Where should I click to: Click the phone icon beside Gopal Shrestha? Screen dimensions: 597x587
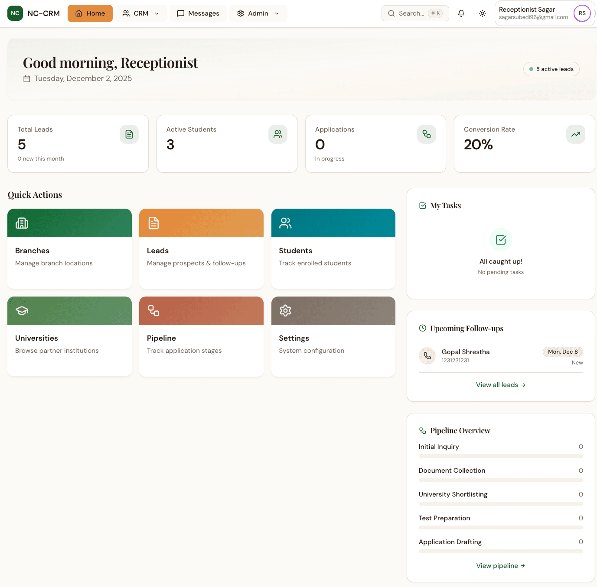427,355
